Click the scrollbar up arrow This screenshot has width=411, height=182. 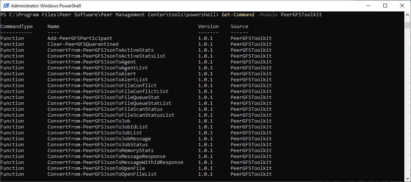407,15
